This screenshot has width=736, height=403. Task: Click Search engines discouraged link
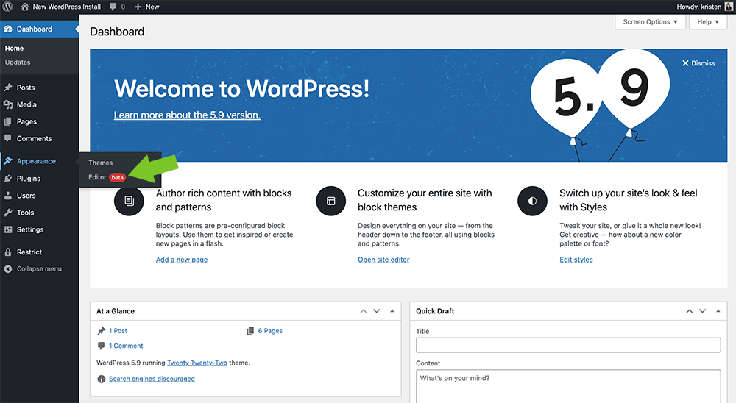(152, 379)
